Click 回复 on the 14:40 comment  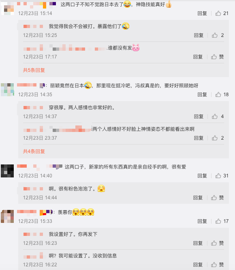click(x=202, y=176)
